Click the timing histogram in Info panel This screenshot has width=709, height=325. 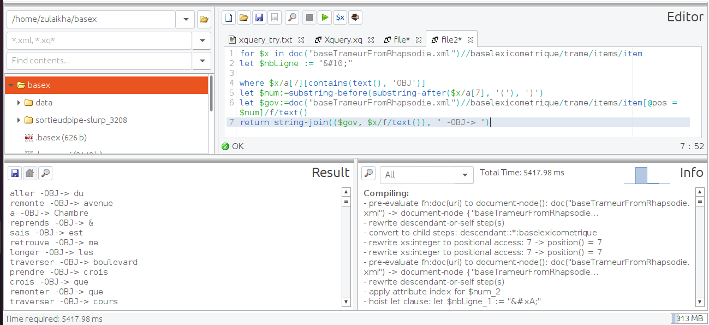click(647, 175)
